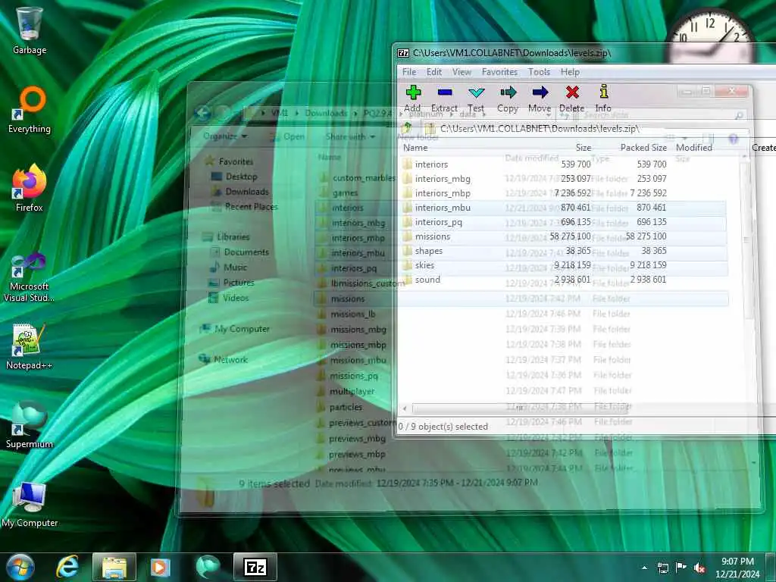Click the Open button in Explorer toolbar
This screenshot has height=582, width=776.
pos(288,136)
